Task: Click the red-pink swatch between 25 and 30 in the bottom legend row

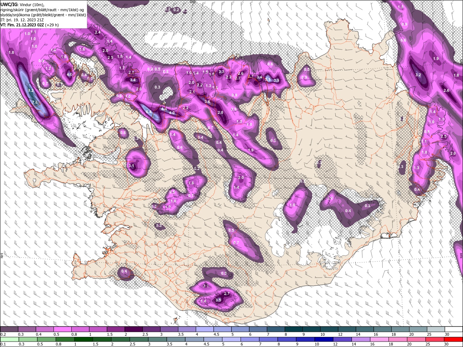Action: click(x=435, y=339)
